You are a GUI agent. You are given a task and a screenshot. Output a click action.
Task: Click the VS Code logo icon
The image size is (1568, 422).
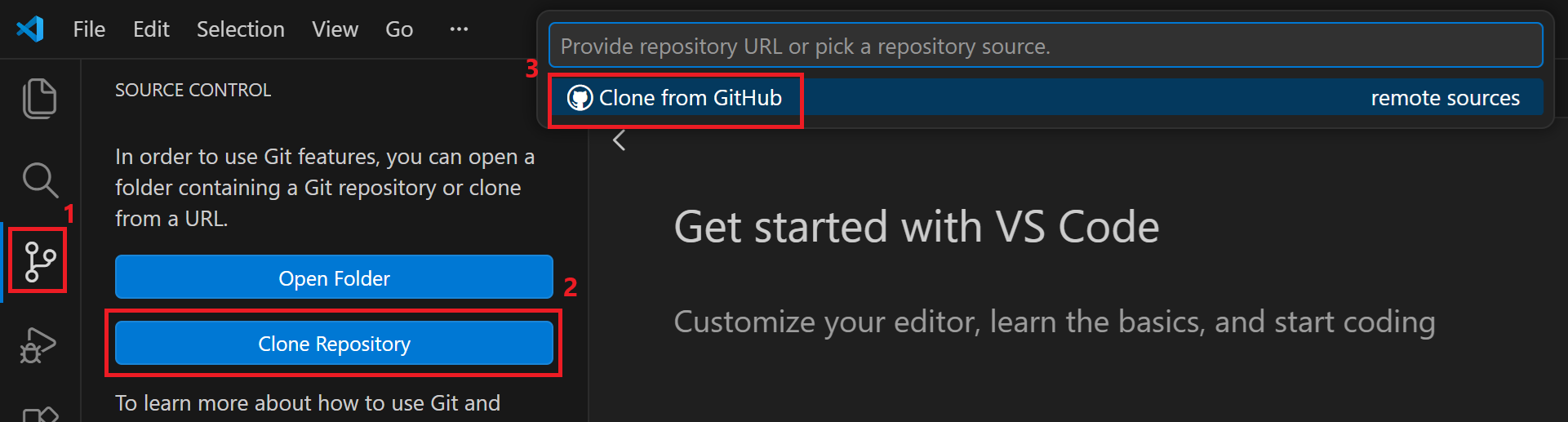coord(30,29)
